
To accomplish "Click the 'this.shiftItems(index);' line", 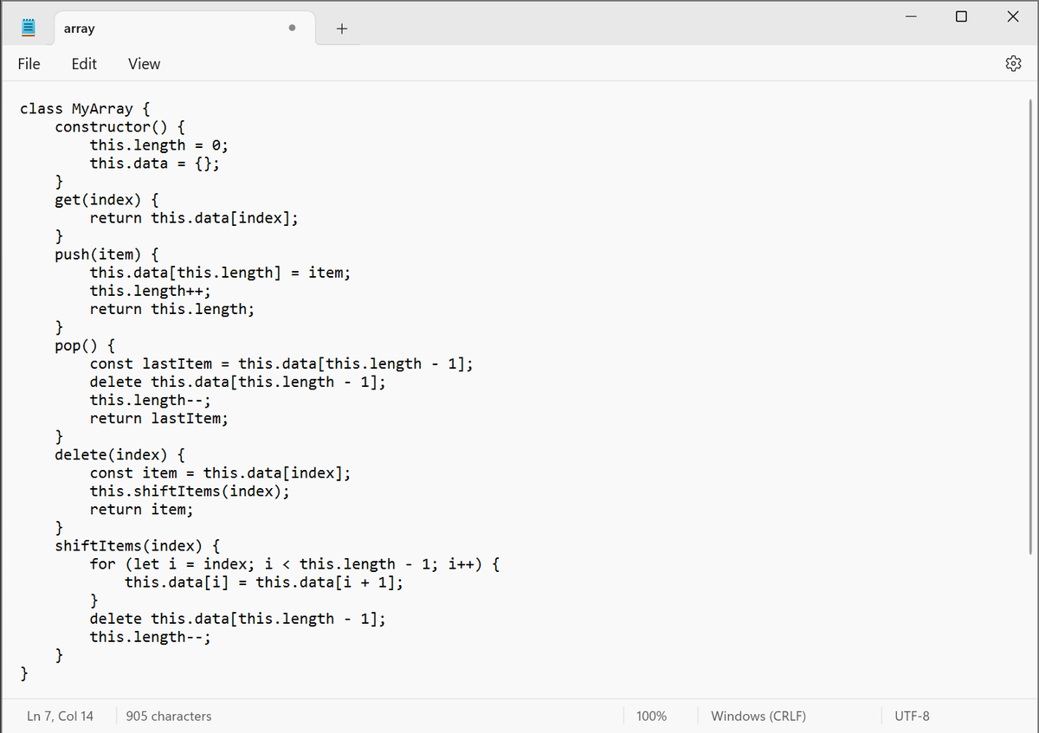I will (x=190, y=491).
